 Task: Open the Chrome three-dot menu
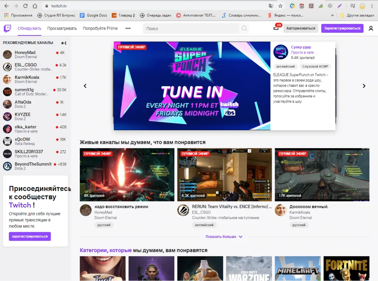point(372,6)
